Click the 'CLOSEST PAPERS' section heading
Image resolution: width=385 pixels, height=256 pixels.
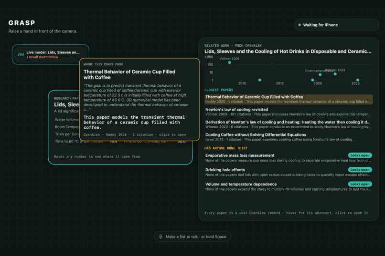(x=219, y=90)
